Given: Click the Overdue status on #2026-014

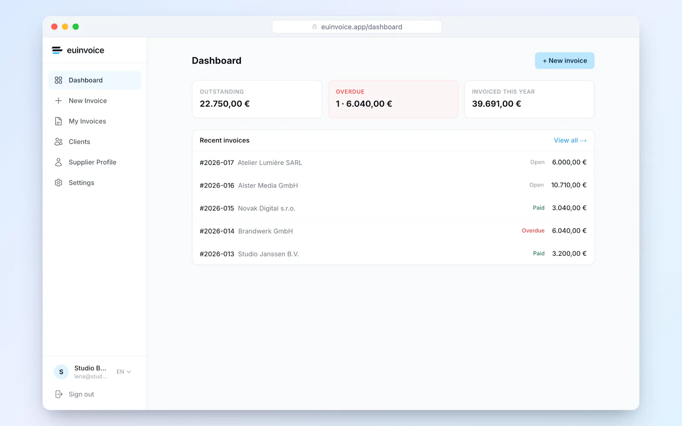Looking at the screenshot, I should (533, 230).
